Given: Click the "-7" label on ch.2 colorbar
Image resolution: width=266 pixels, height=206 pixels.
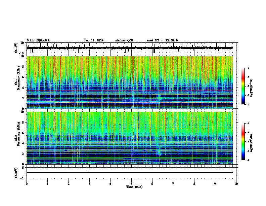Looking at the screenshot, I should pyautogui.click(x=248, y=160).
